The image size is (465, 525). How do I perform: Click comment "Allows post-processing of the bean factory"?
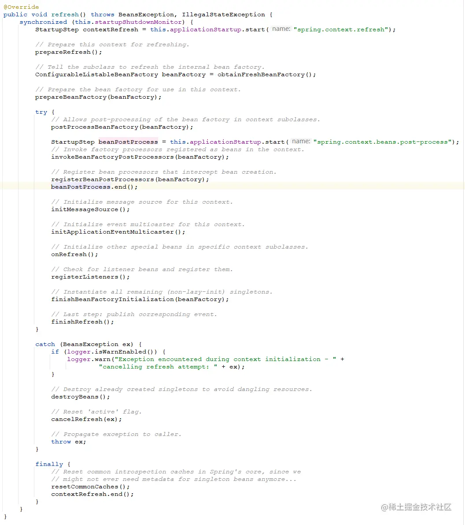[186, 119]
